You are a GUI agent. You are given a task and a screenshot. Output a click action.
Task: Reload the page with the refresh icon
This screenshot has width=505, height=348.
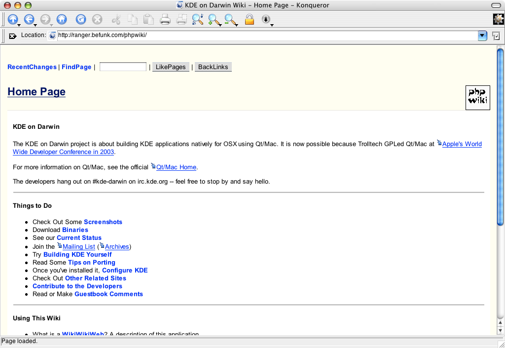pyautogui.click(x=81, y=19)
